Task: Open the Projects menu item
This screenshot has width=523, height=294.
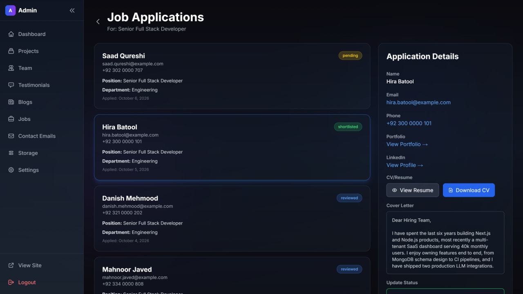Action: point(42,51)
